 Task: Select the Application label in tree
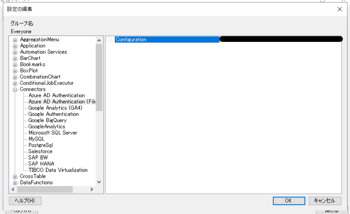point(33,46)
